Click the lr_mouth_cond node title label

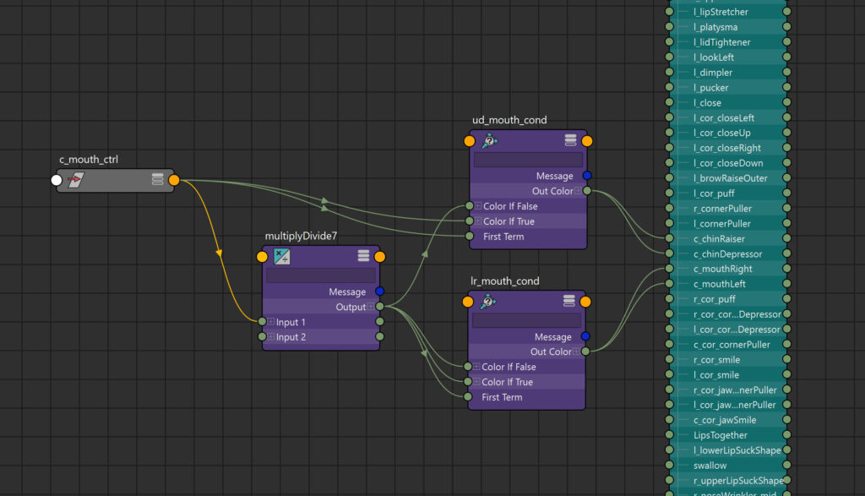pos(505,281)
